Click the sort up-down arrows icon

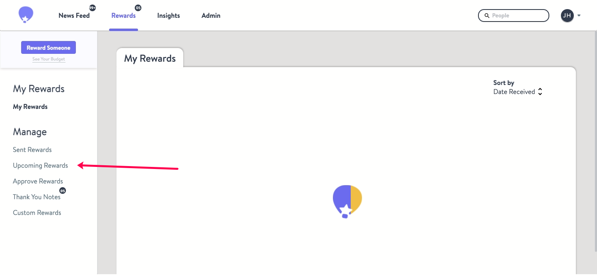click(x=540, y=92)
